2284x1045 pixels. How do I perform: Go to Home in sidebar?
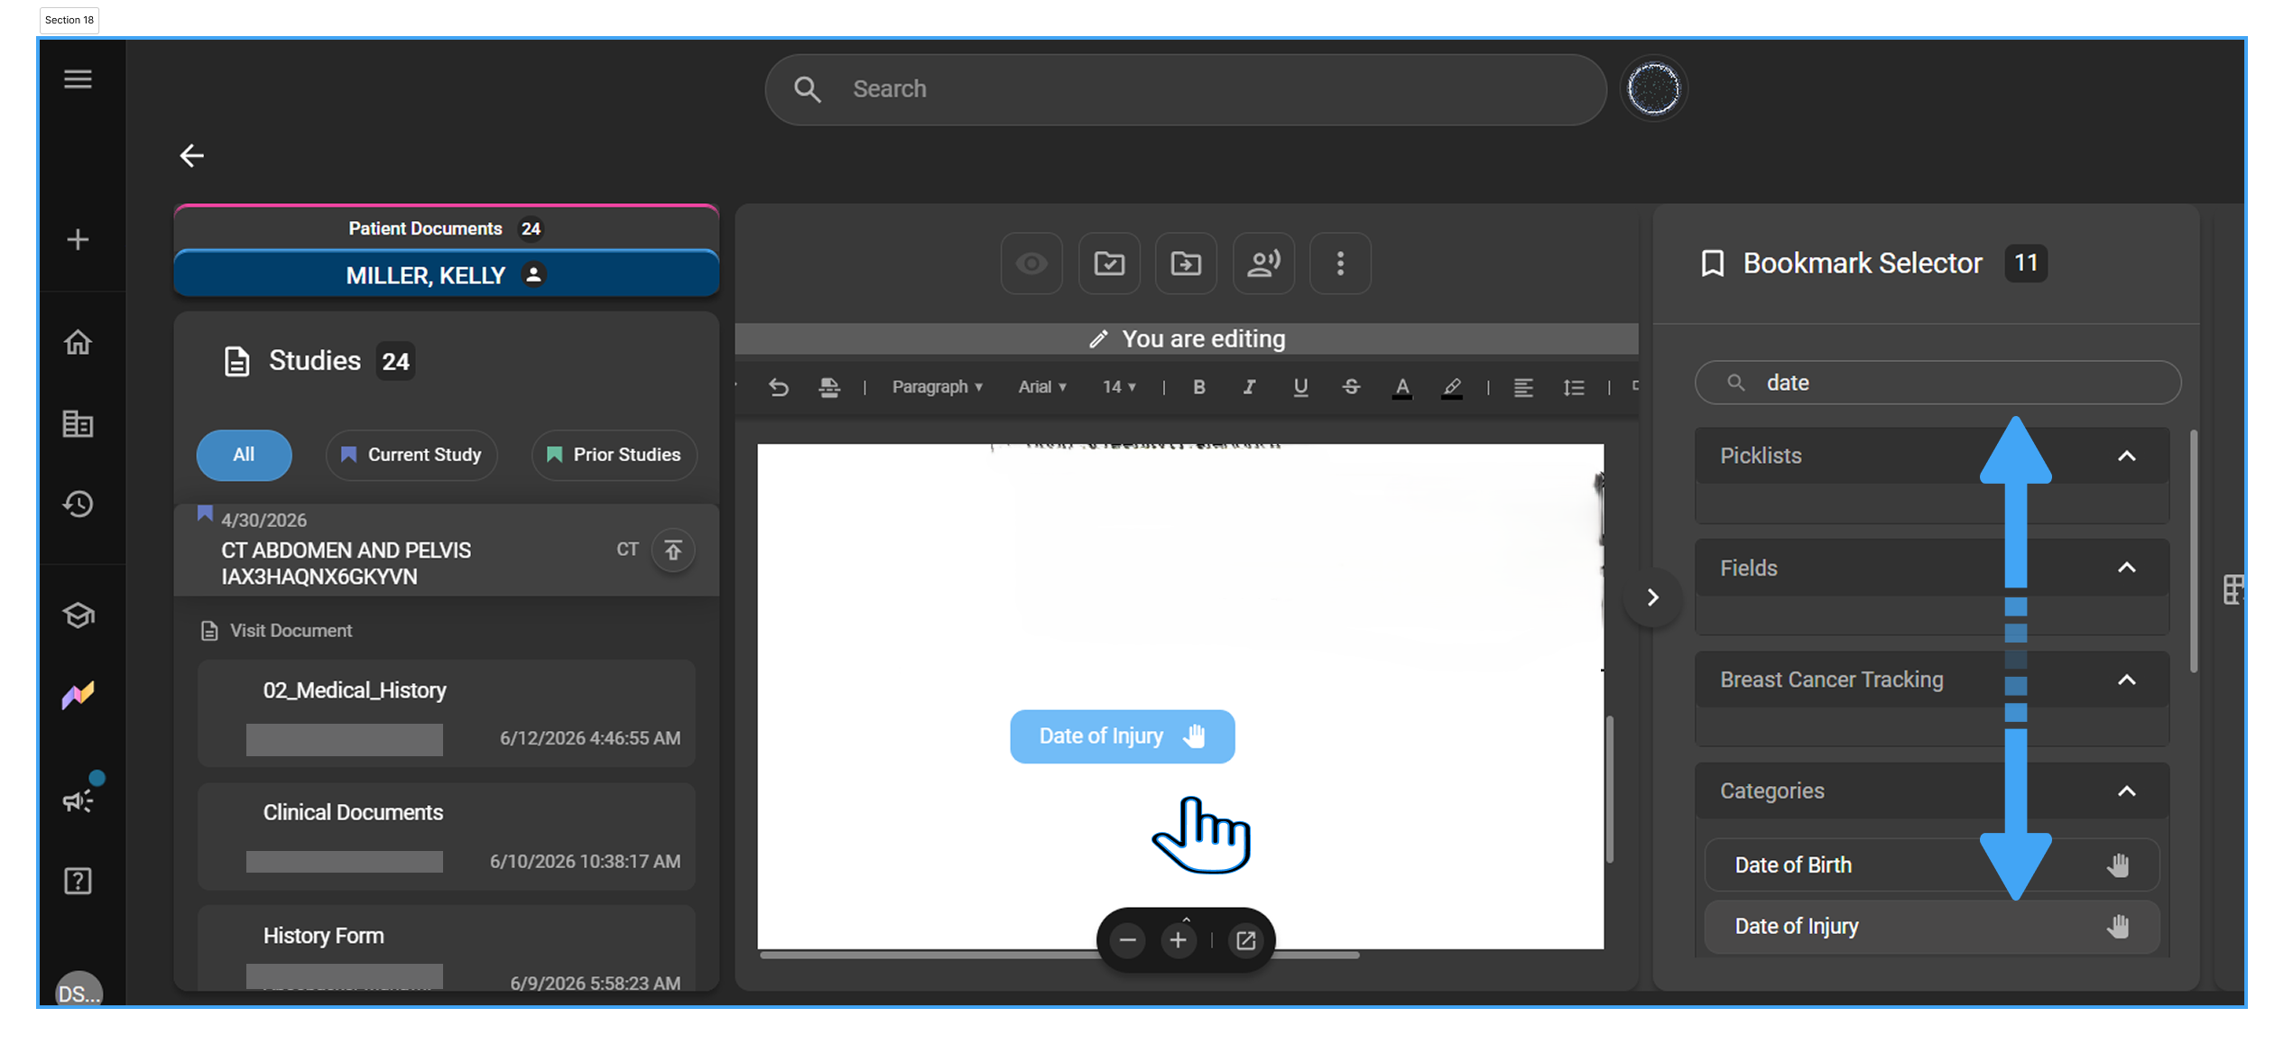tap(78, 342)
